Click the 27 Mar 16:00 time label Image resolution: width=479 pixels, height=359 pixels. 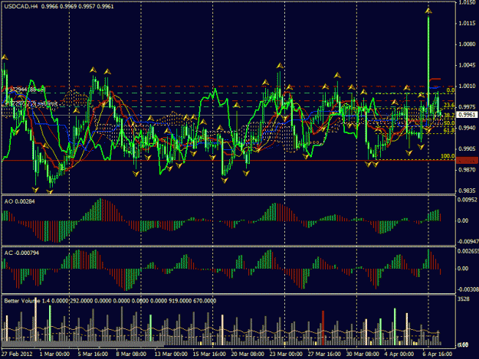click(x=324, y=354)
